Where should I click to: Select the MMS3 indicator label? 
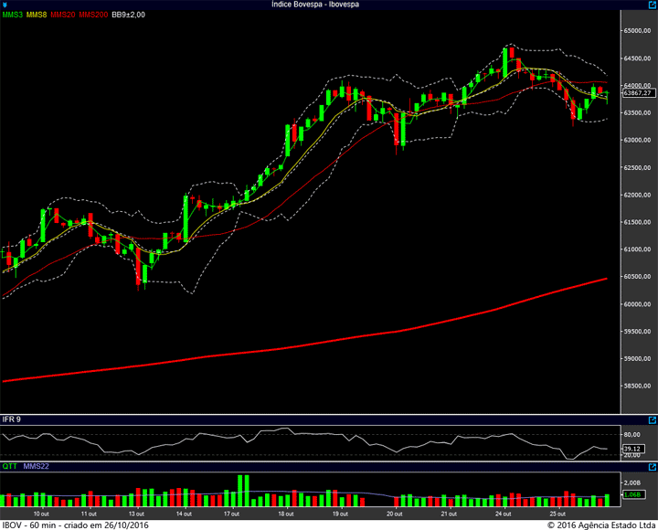(13, 15)
